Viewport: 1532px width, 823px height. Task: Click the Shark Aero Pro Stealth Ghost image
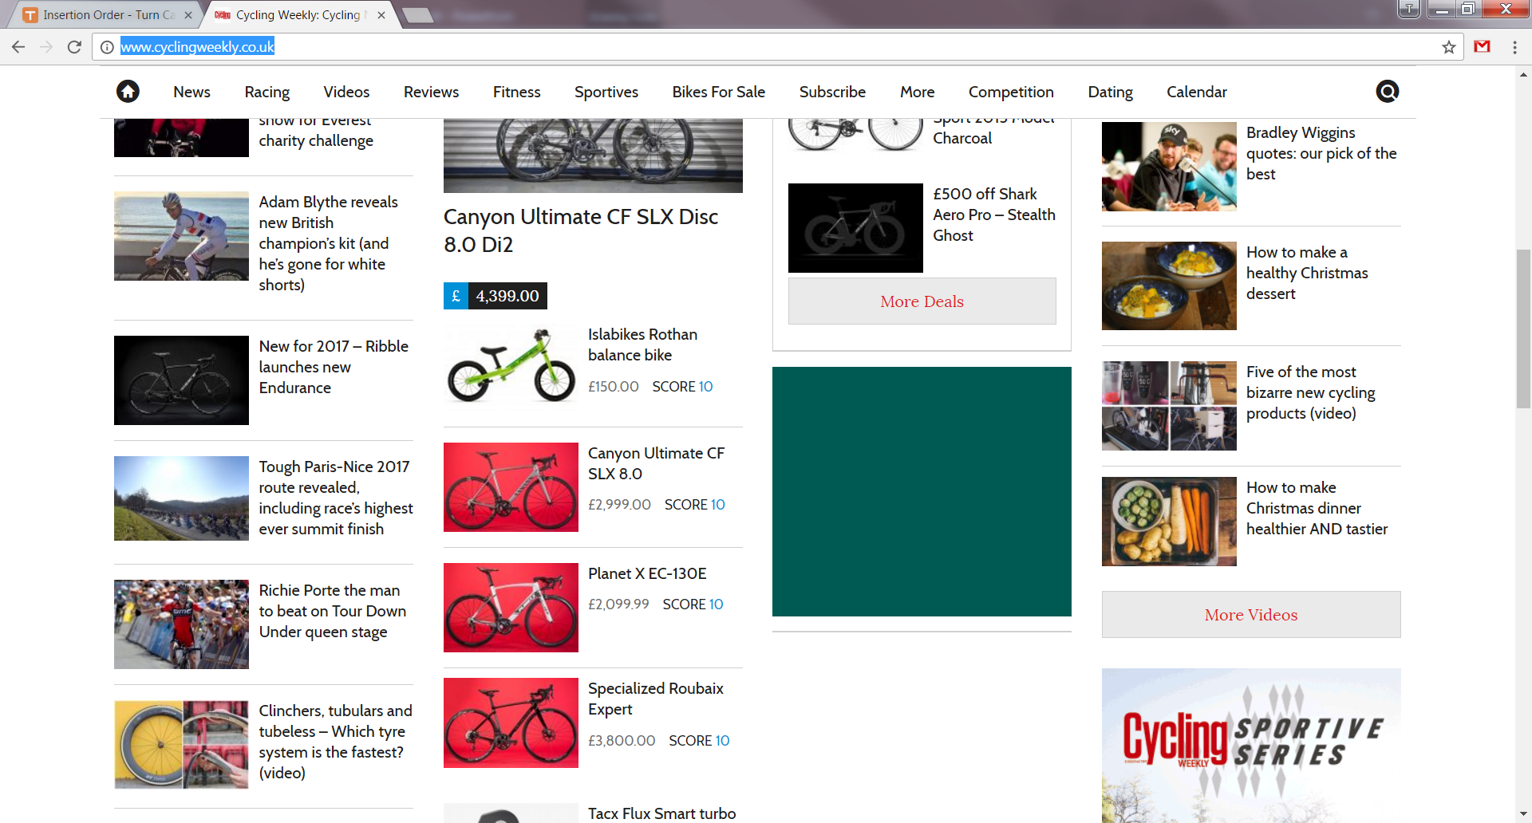click(855, 228)
